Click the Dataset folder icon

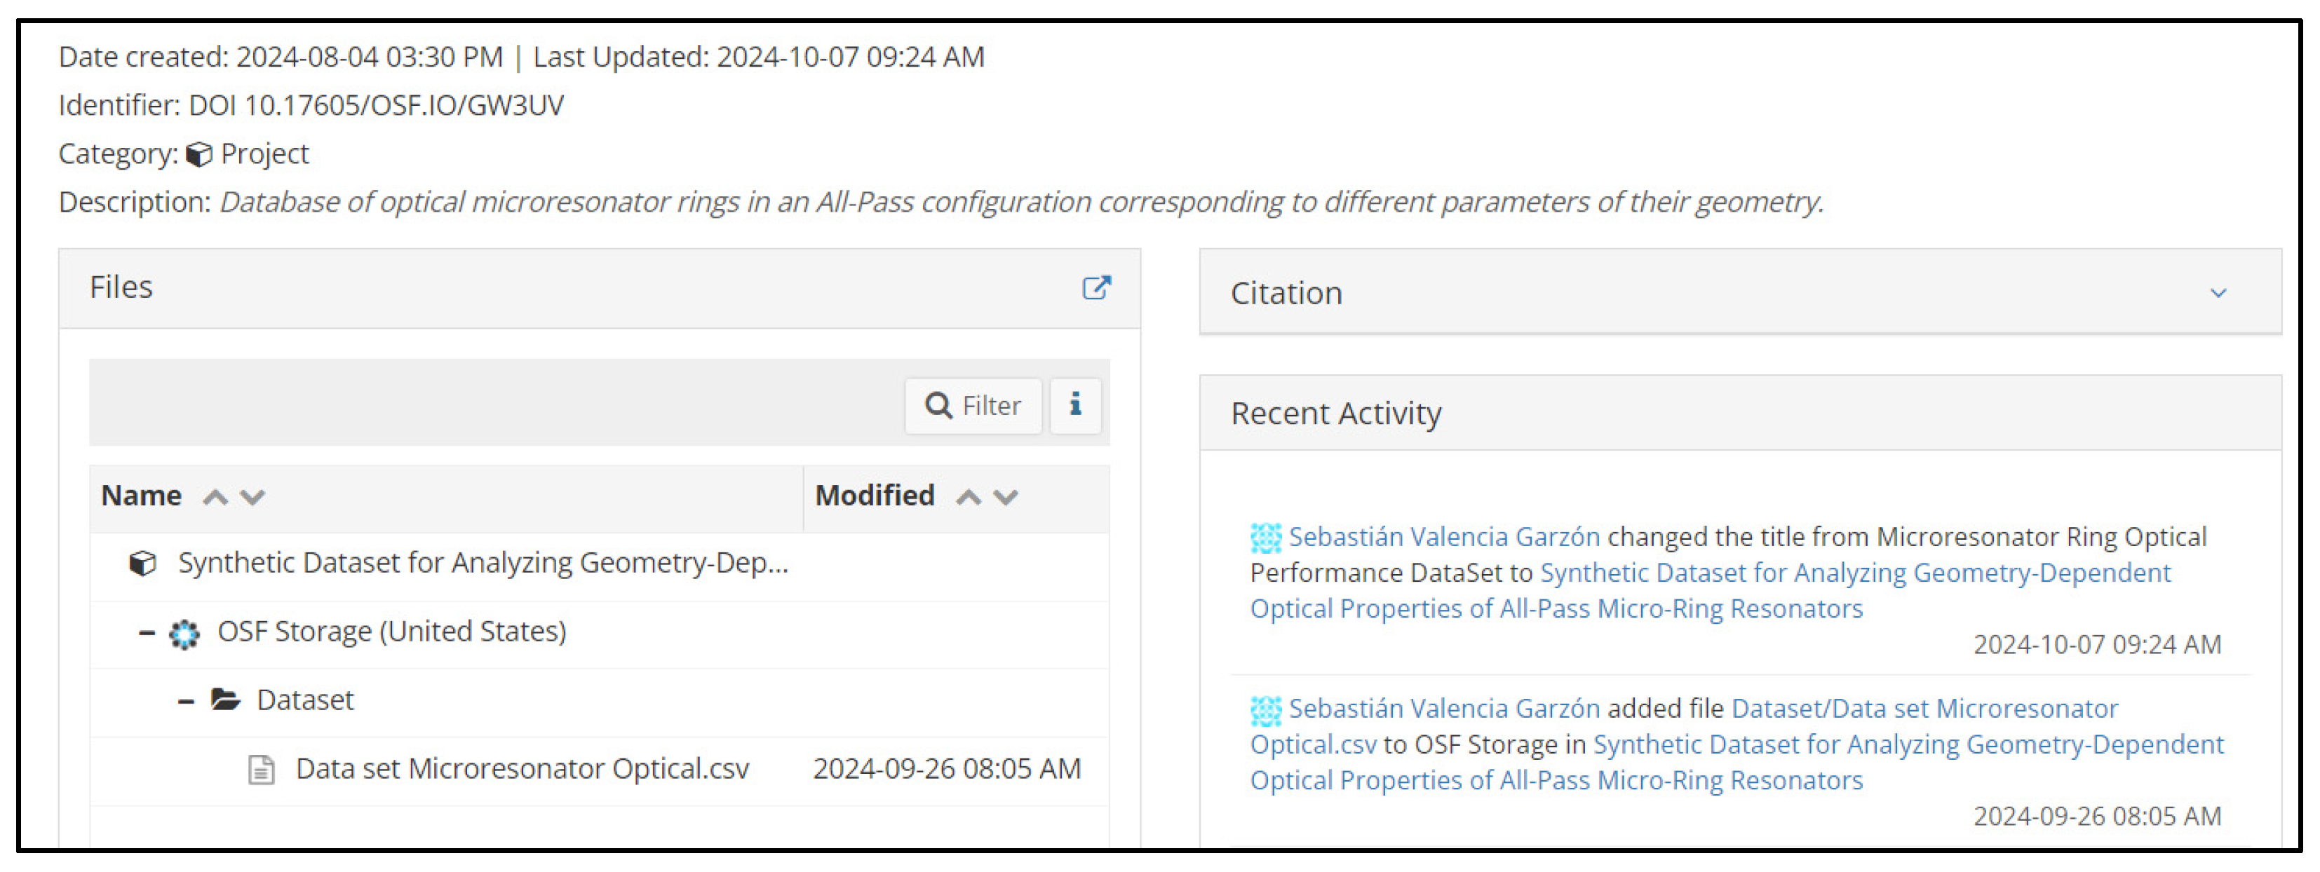(x=225, y=700)
